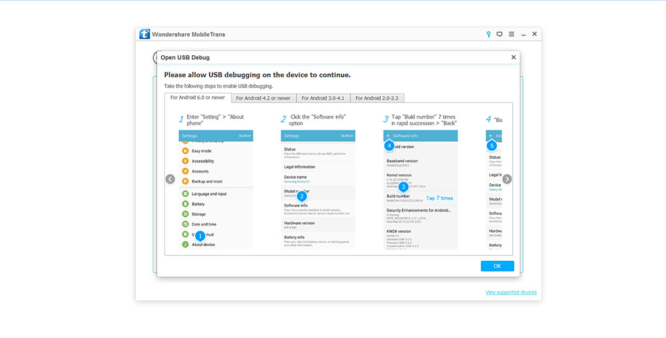The width and height of the screenshot is (666, 338).
Task: Select the For Android 6.0 or newer tab
Action: coord(198,98)
